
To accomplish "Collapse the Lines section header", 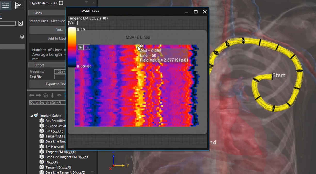I will click(47, 13).
